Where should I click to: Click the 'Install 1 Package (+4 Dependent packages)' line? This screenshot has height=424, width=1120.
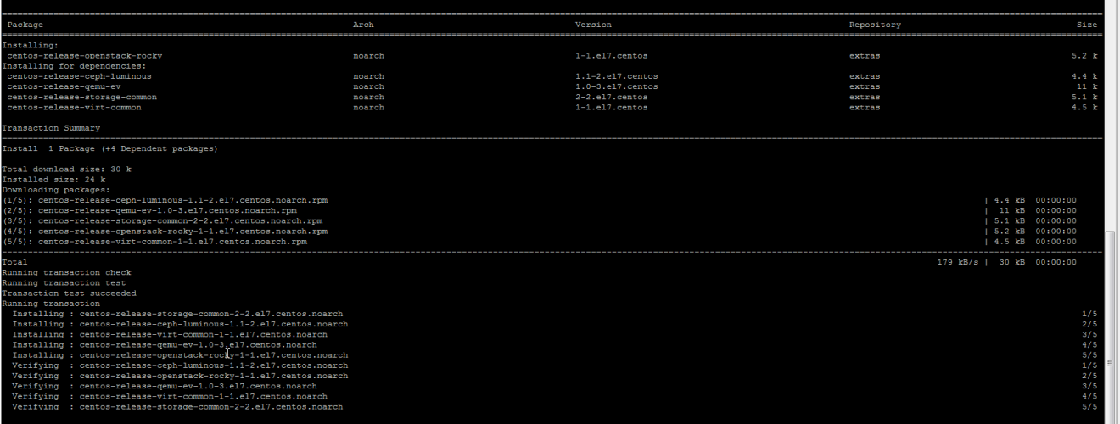click(x=109, y=149)
